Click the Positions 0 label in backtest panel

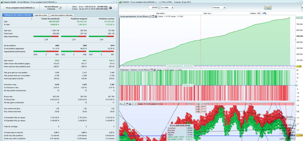pos(188,85)
